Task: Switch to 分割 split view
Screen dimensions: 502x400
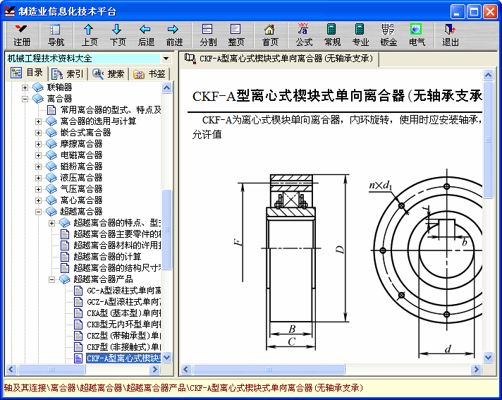Action: [208, 35]
